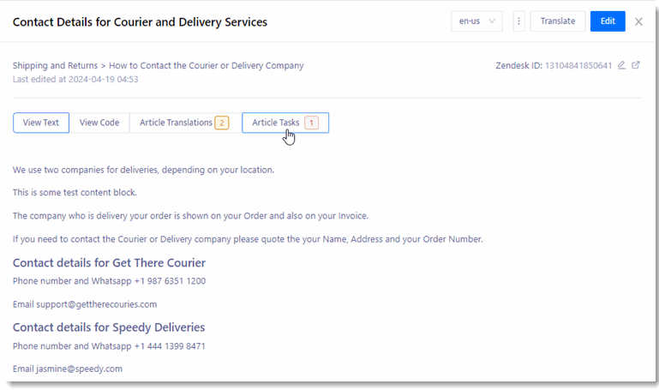Click the Article Translations count badge 2
This screenshot has width=659, height=390.
222,123
